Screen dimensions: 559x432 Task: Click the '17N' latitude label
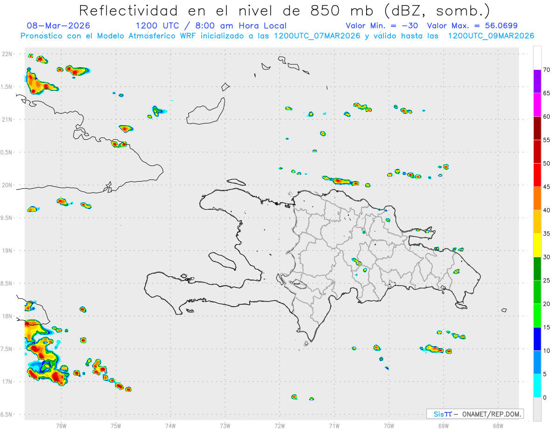pyautogui.click(x=8, y=382)
